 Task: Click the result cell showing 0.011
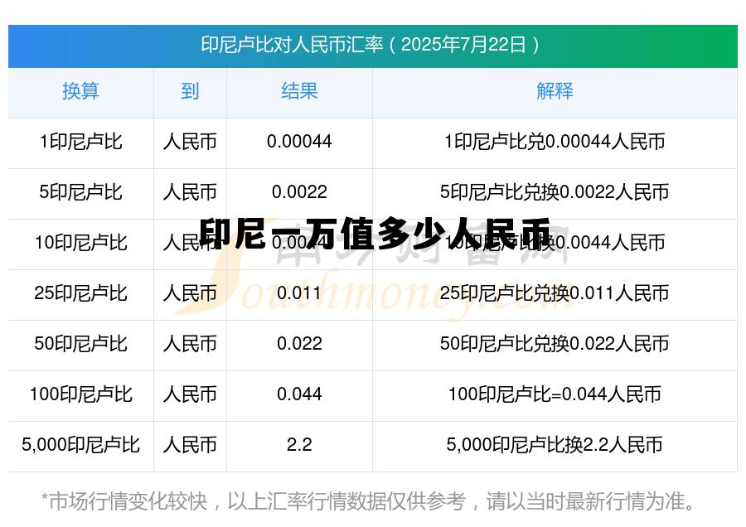coord(299,294)
